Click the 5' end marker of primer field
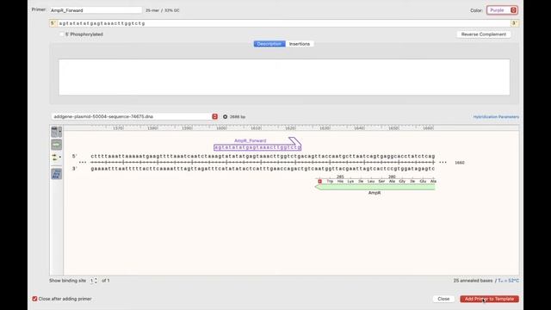This screenshot has height=310, width=551. tap(53, 23)
